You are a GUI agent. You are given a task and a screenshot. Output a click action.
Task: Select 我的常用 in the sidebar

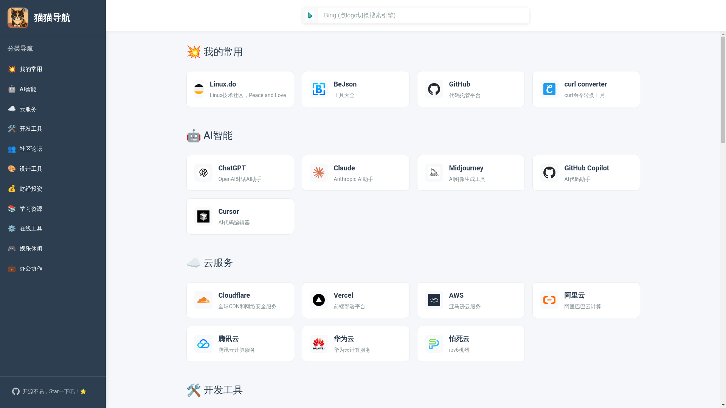click(x=53, y=69)
